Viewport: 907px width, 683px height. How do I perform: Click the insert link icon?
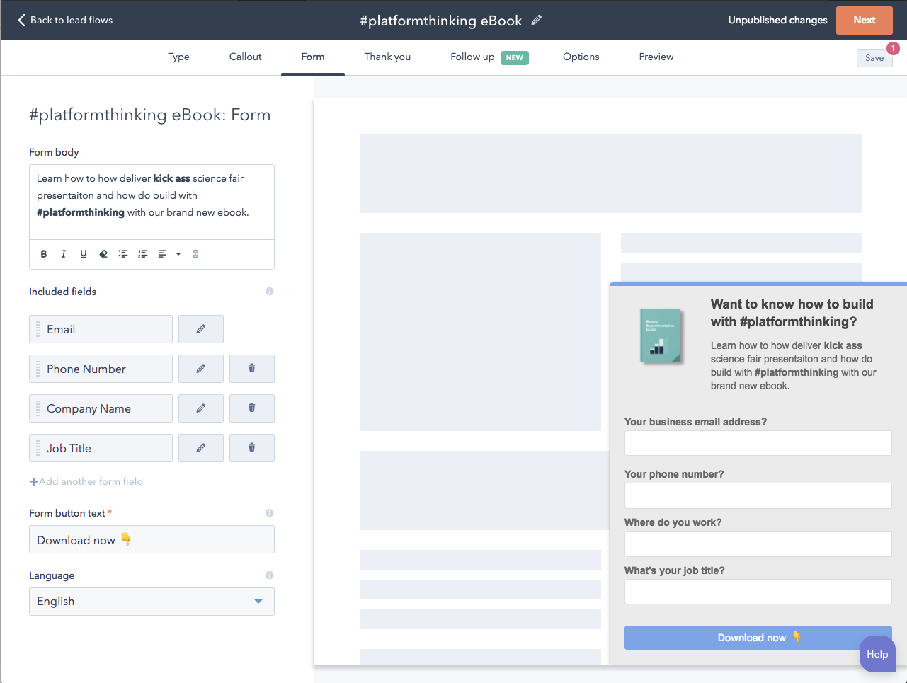point(195,254)
